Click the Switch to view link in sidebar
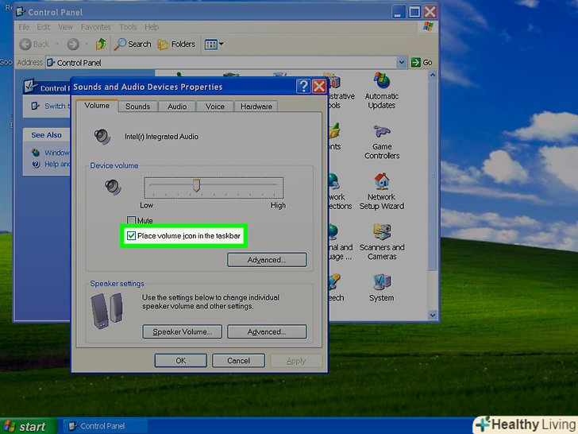578x434 pixels. [x=51, y=107]
